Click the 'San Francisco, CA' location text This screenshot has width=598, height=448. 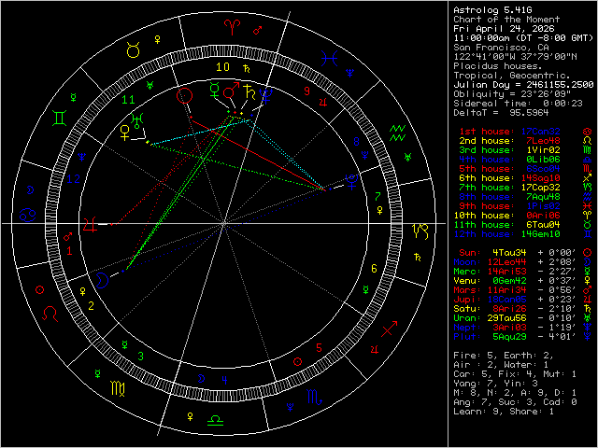click(x=501, y=48)
